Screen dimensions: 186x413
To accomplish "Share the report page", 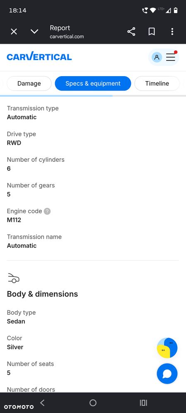I will pyautogui.click(x=131, y=31).
